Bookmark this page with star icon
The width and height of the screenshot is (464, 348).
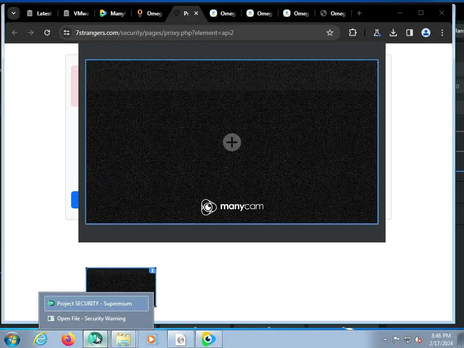pyautogui.click(x=330, y=33)
